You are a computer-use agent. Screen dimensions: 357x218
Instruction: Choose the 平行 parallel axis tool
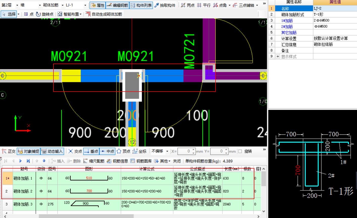[204, 5]
